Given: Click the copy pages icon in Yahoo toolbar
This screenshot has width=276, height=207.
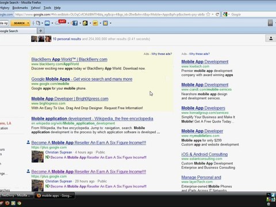Looking at the screenshot, I should pos(38,23).
